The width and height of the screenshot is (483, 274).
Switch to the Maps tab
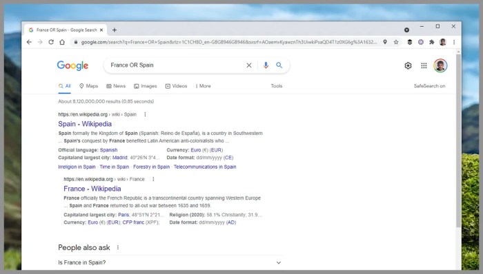tap(89, 86)
